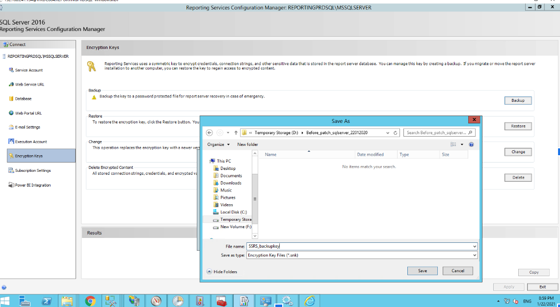
Task: Open the Service Account page
Action: [x=29, y=70]
